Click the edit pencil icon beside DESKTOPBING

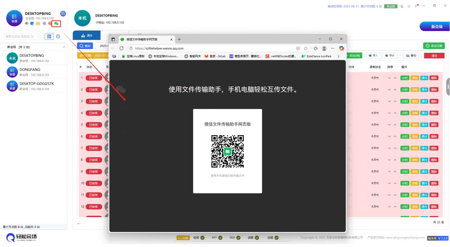pos(63,14)
